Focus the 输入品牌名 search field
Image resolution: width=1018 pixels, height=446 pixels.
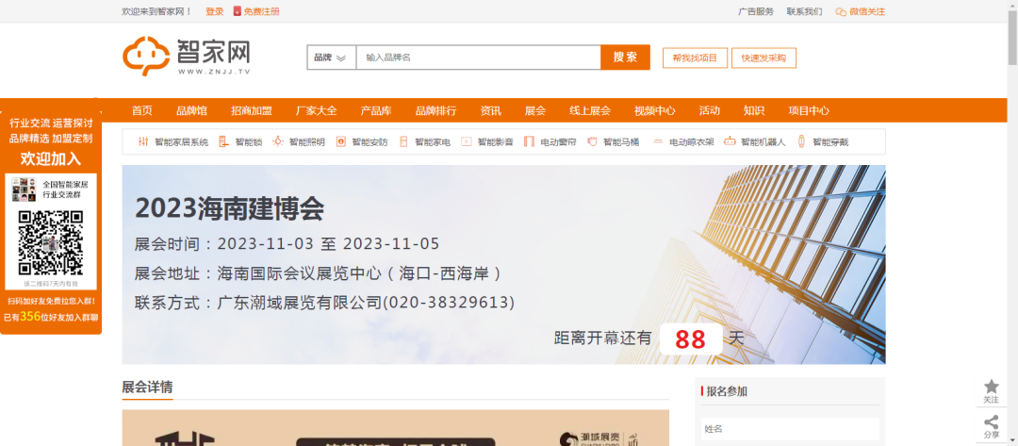click(x=478, y=58)
